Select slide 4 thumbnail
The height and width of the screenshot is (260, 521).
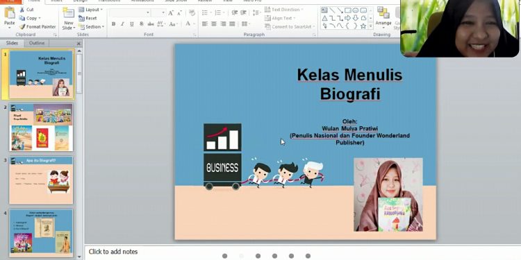[41, 233]
